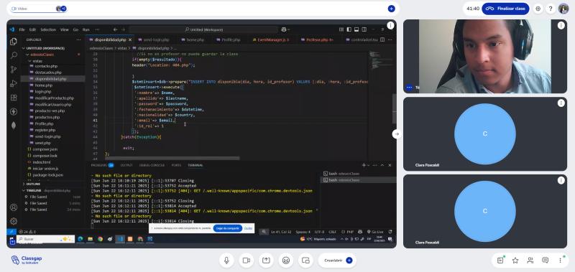Click the blue dots badge on webcam tile

pyautogui.click(x=409, y=88)
